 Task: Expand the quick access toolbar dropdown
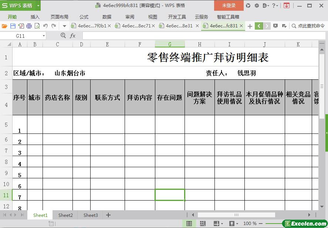(64, 26)
